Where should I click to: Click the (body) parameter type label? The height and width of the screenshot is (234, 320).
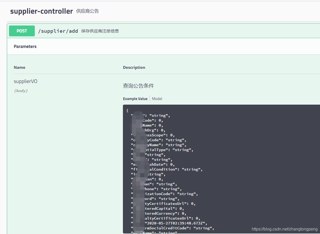[x=21, y=90]
